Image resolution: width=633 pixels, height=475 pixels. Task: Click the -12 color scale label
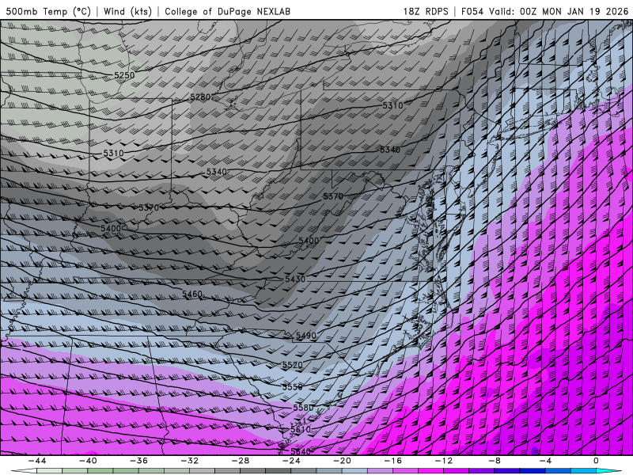click(444, 461)
